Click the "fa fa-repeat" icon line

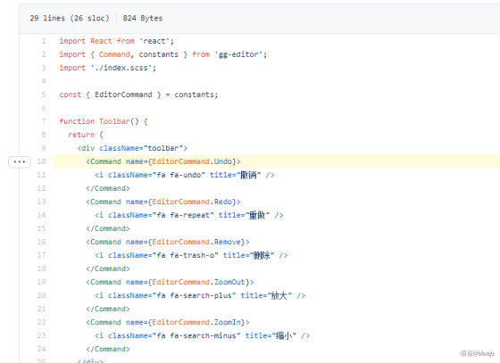189,215
